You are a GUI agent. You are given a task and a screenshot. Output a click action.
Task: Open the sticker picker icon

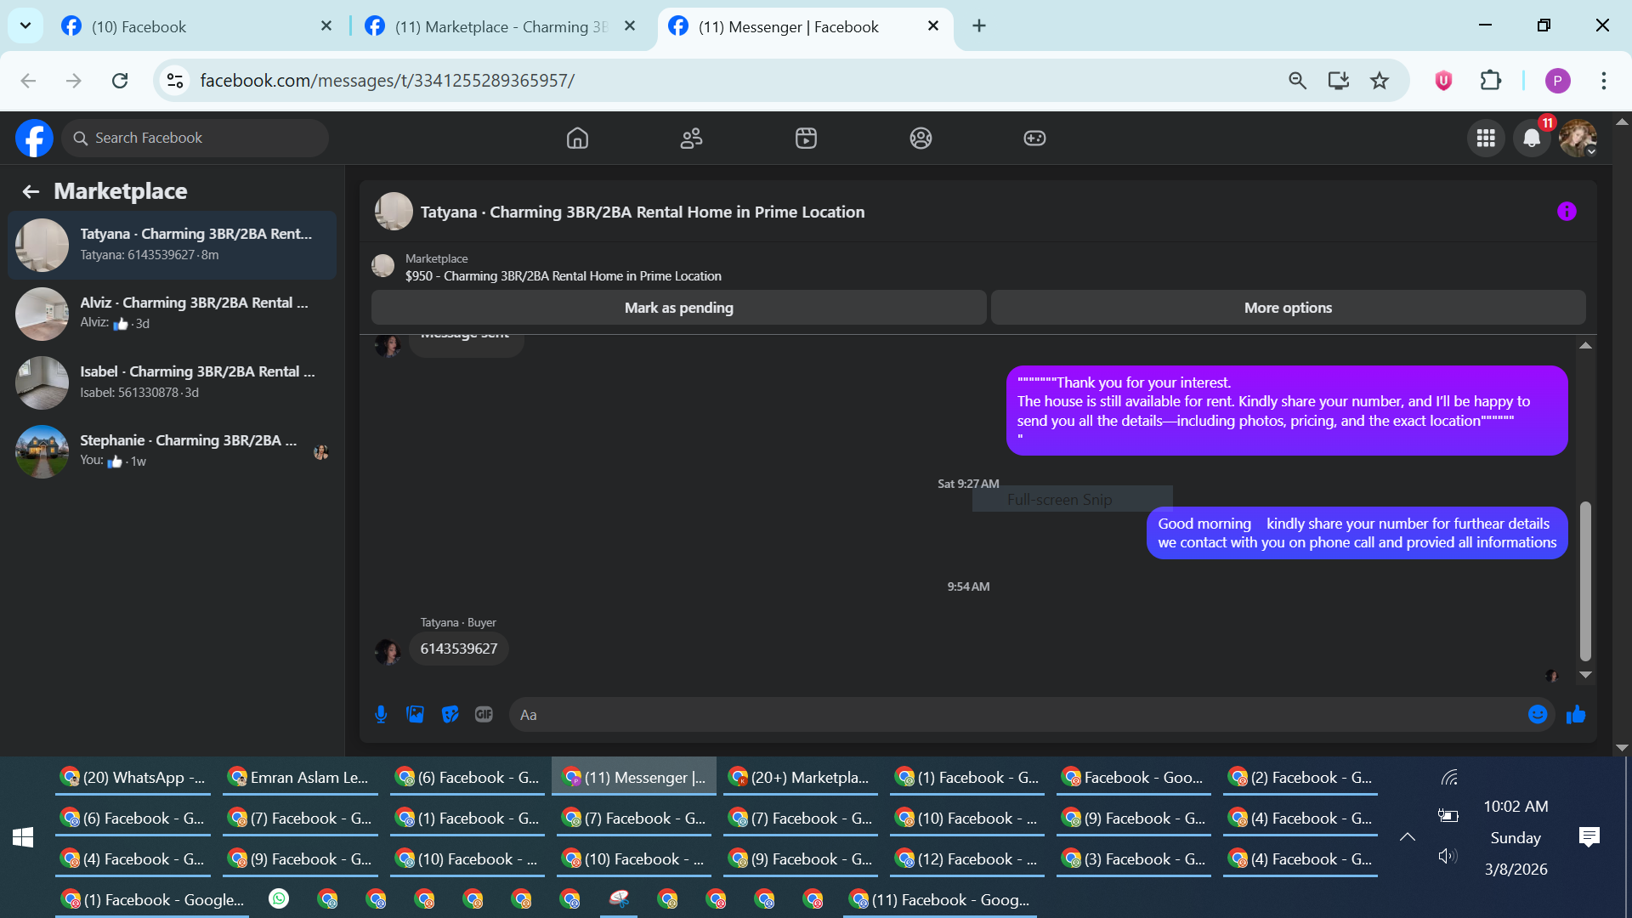coord(450,715)
